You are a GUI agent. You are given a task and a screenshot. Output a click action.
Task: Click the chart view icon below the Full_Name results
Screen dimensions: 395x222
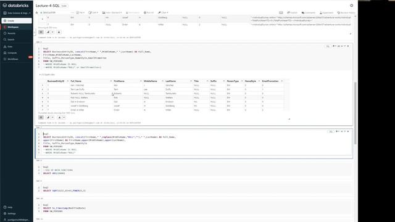coord(48,117)
